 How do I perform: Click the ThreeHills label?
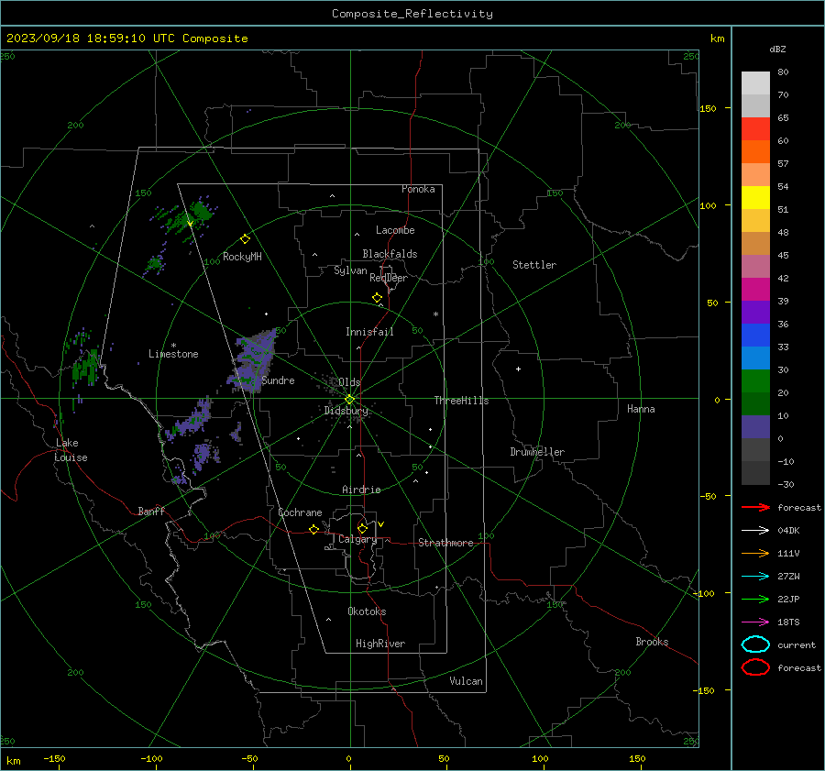pyautogui.click(x=461, y=401)
